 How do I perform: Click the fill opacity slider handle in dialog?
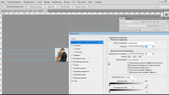point(143,54)
